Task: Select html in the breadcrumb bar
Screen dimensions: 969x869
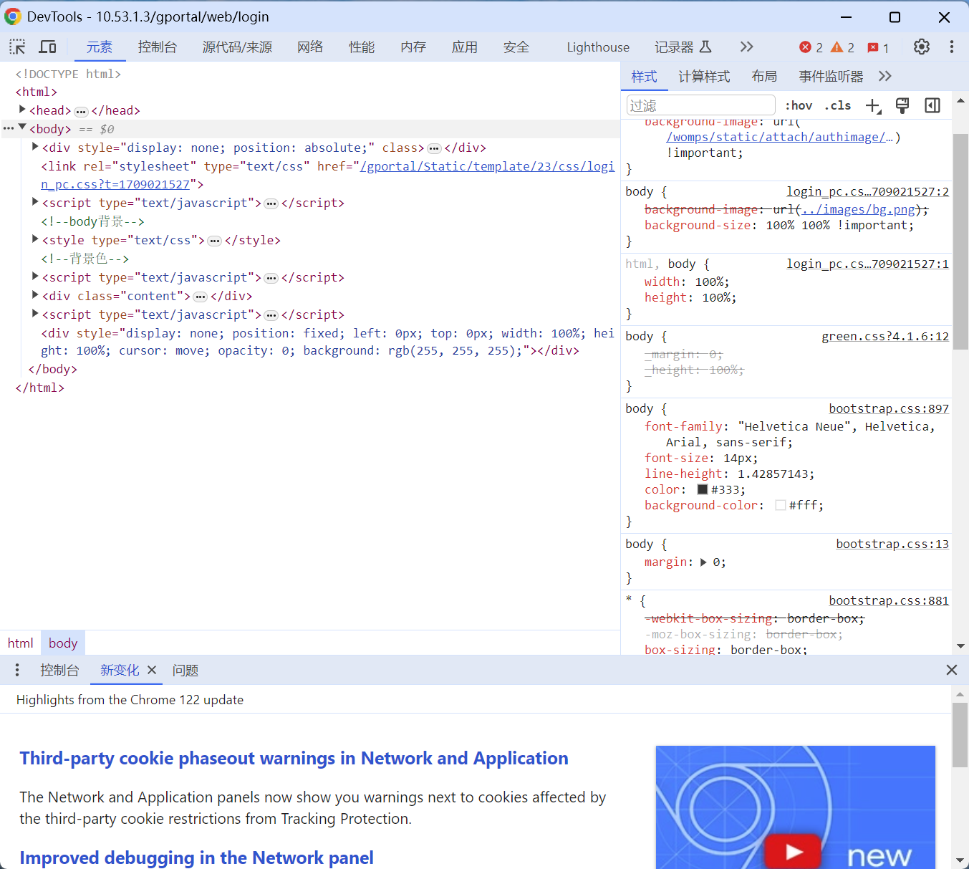Action: pos(20,643)
